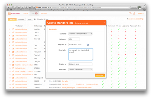This screenshot has height=99, width=152.
Task: Open the Translate bookmark
Action: 69,10
